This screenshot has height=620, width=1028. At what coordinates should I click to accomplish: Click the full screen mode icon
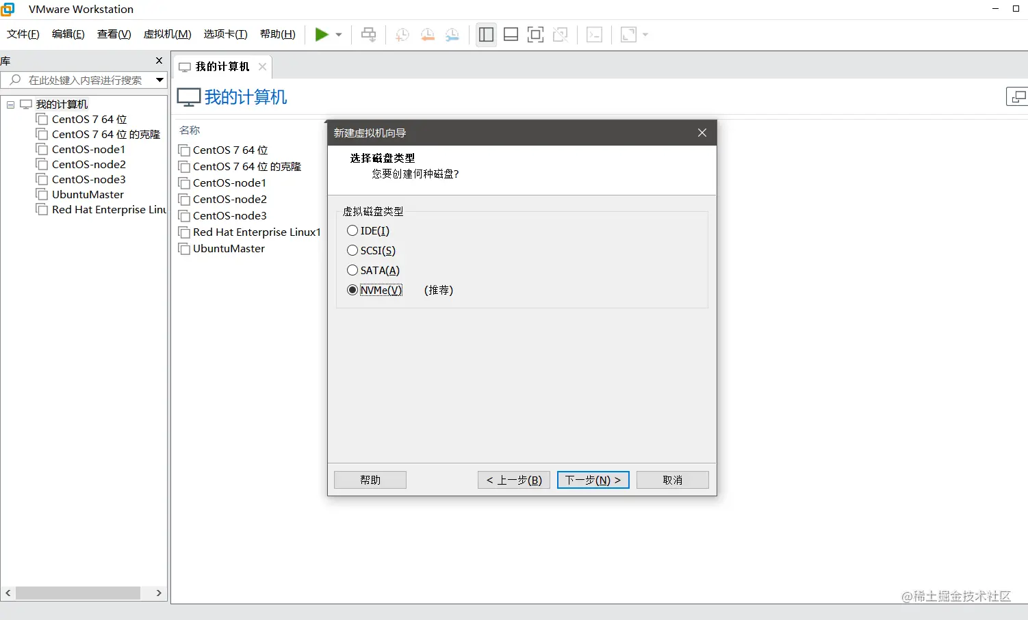[535, 34]
